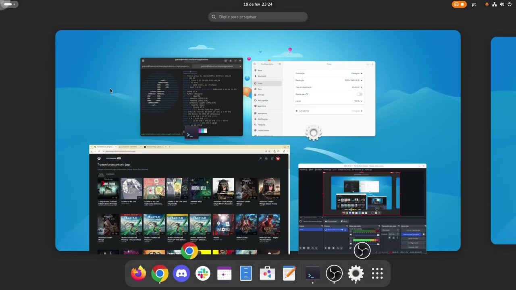Open the Text Editor from the dock
Image resolution: width=516 pixels, height=290 pixels.
point(289,274)
